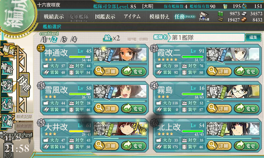The height and width of the screenshot is (158, 264).
Task: Open the 改装 (Remodel) sidebar icon
Action: [7, 86]
